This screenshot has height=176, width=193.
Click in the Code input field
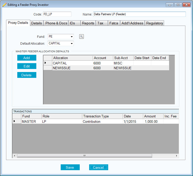tap(57, 14)
